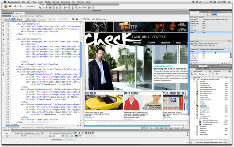Click the document Title input field
Image resolution: width=234 pixels, height=147 pixels.
pyautogui.click(x=62, y=19)
